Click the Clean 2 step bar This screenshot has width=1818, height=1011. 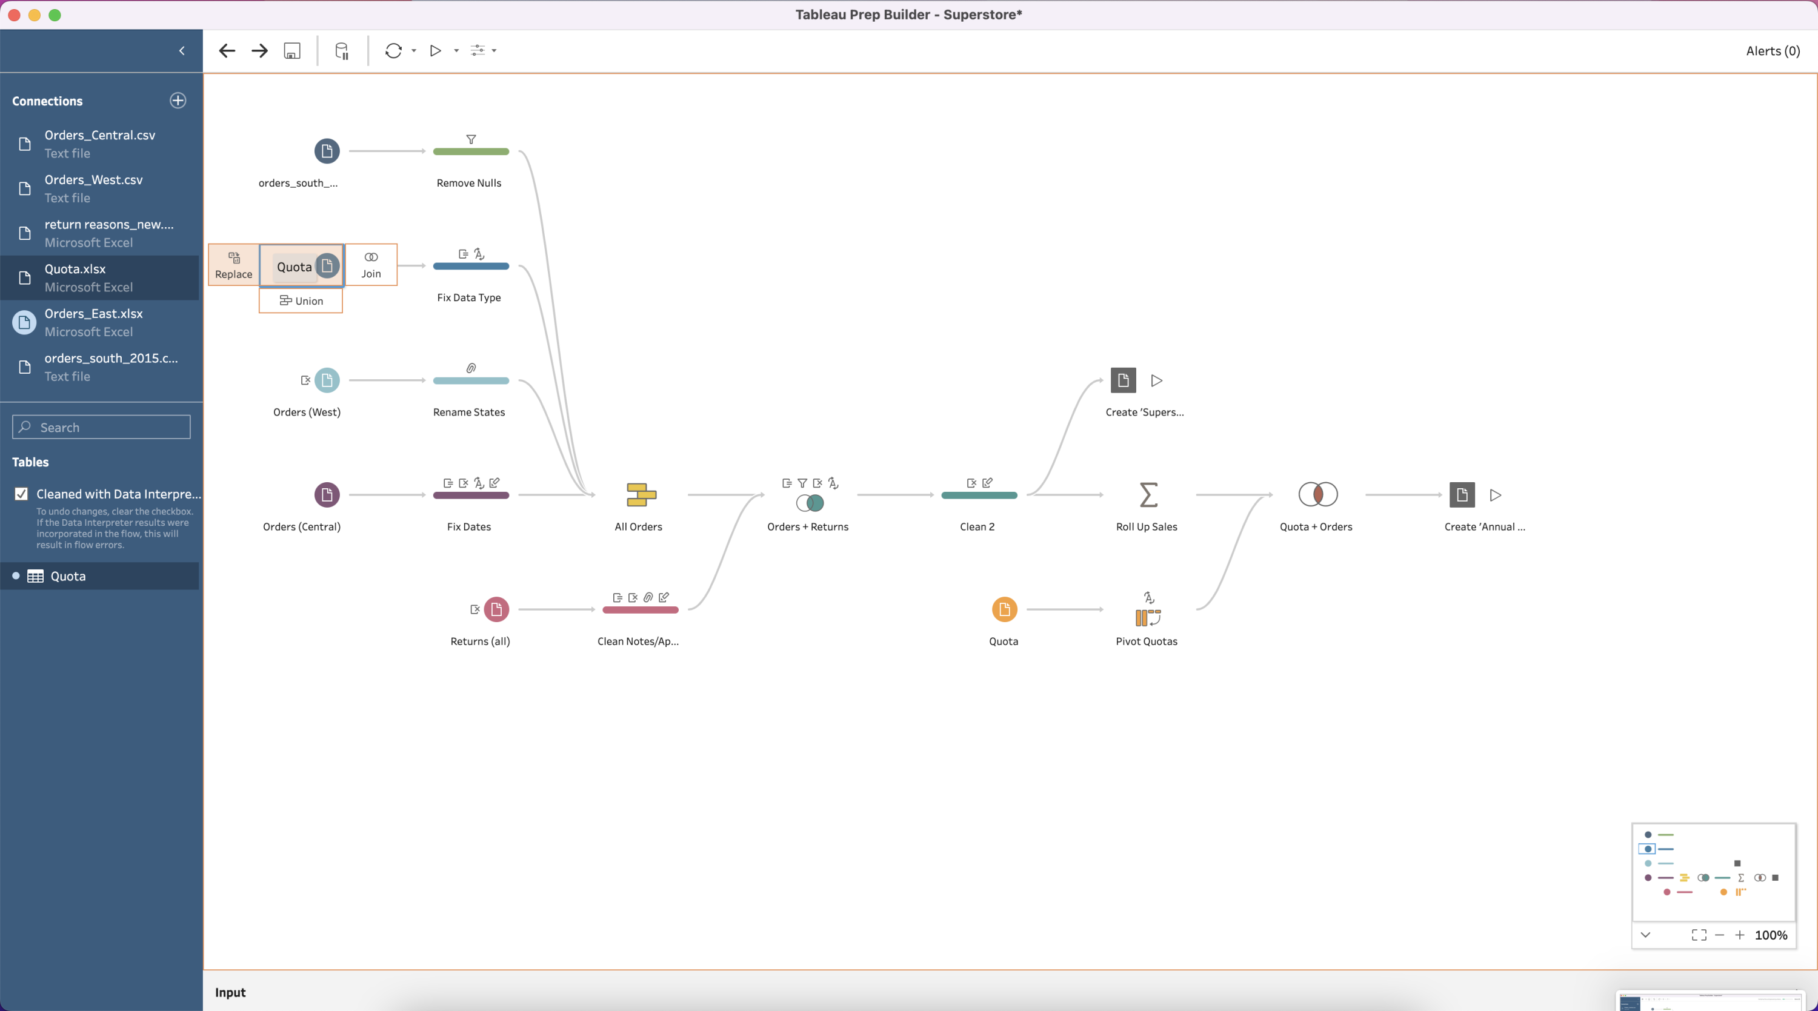pyautogui.click(x=979, y=496)
